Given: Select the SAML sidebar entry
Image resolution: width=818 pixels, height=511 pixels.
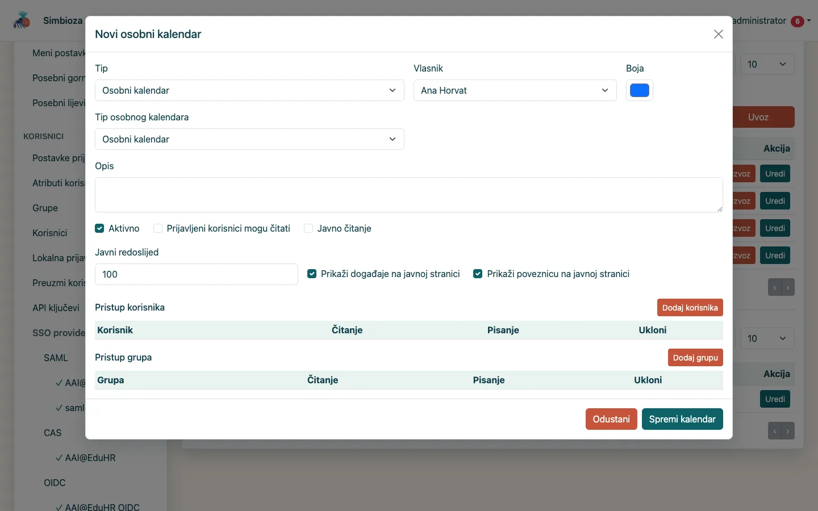Looking at the screenshot, I should (x=56, y=358).
